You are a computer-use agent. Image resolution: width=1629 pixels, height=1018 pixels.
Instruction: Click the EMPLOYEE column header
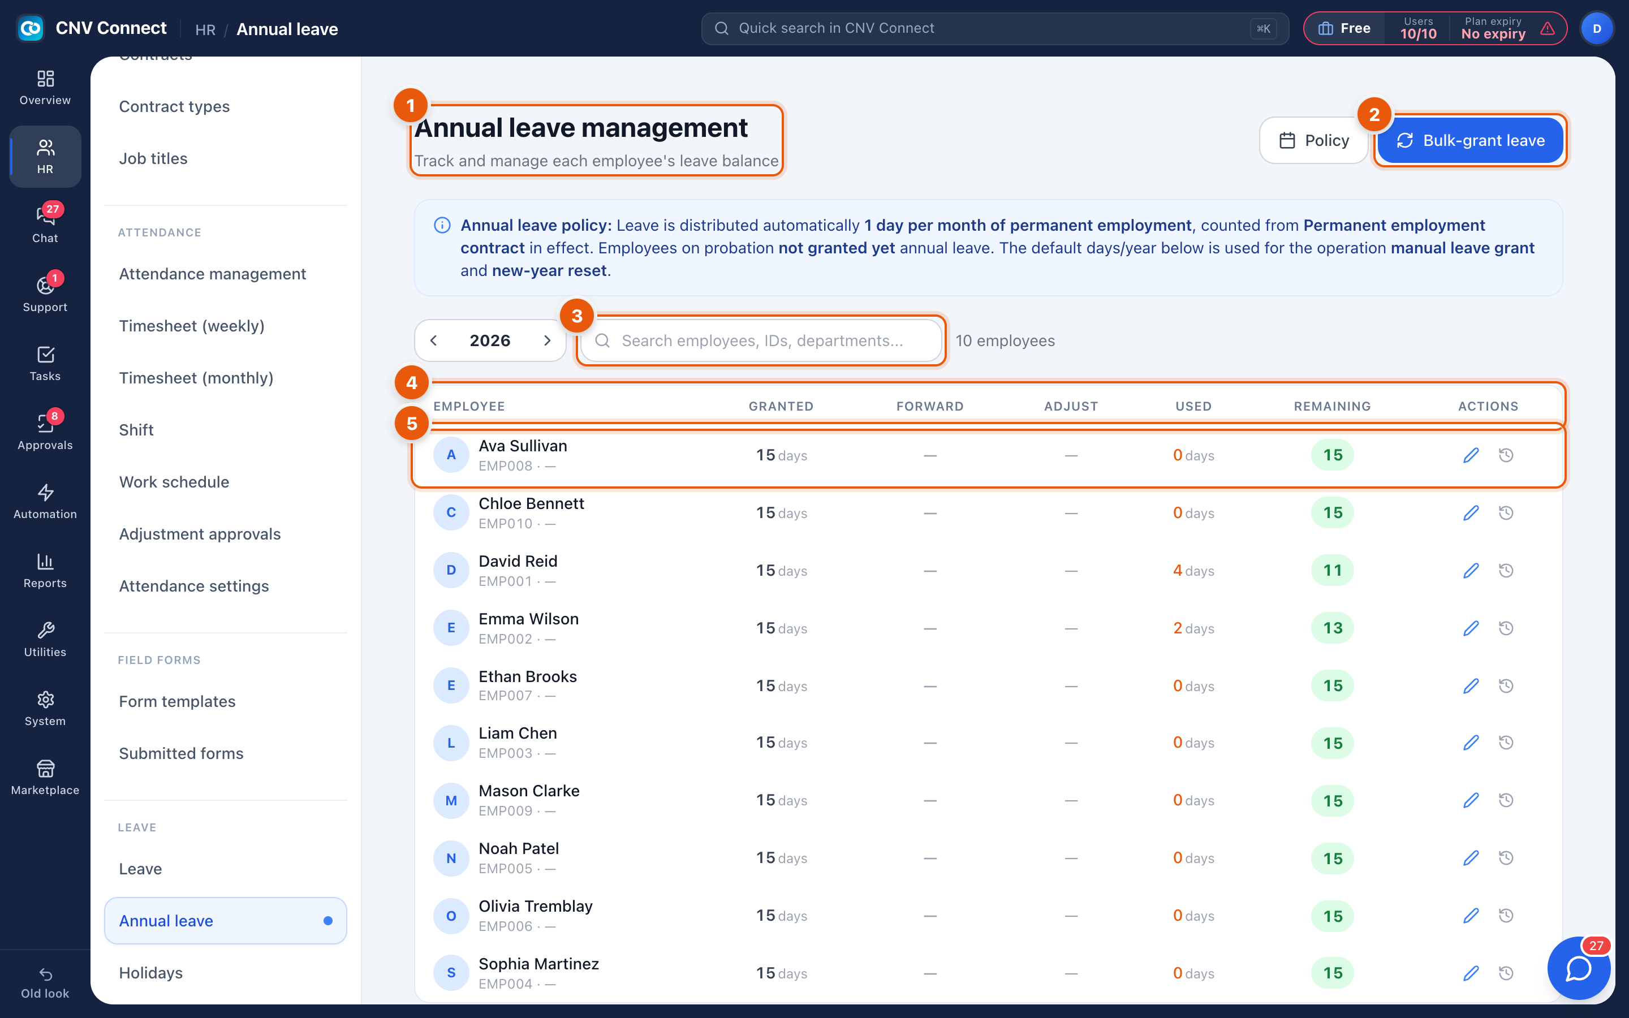click(469, 406)
